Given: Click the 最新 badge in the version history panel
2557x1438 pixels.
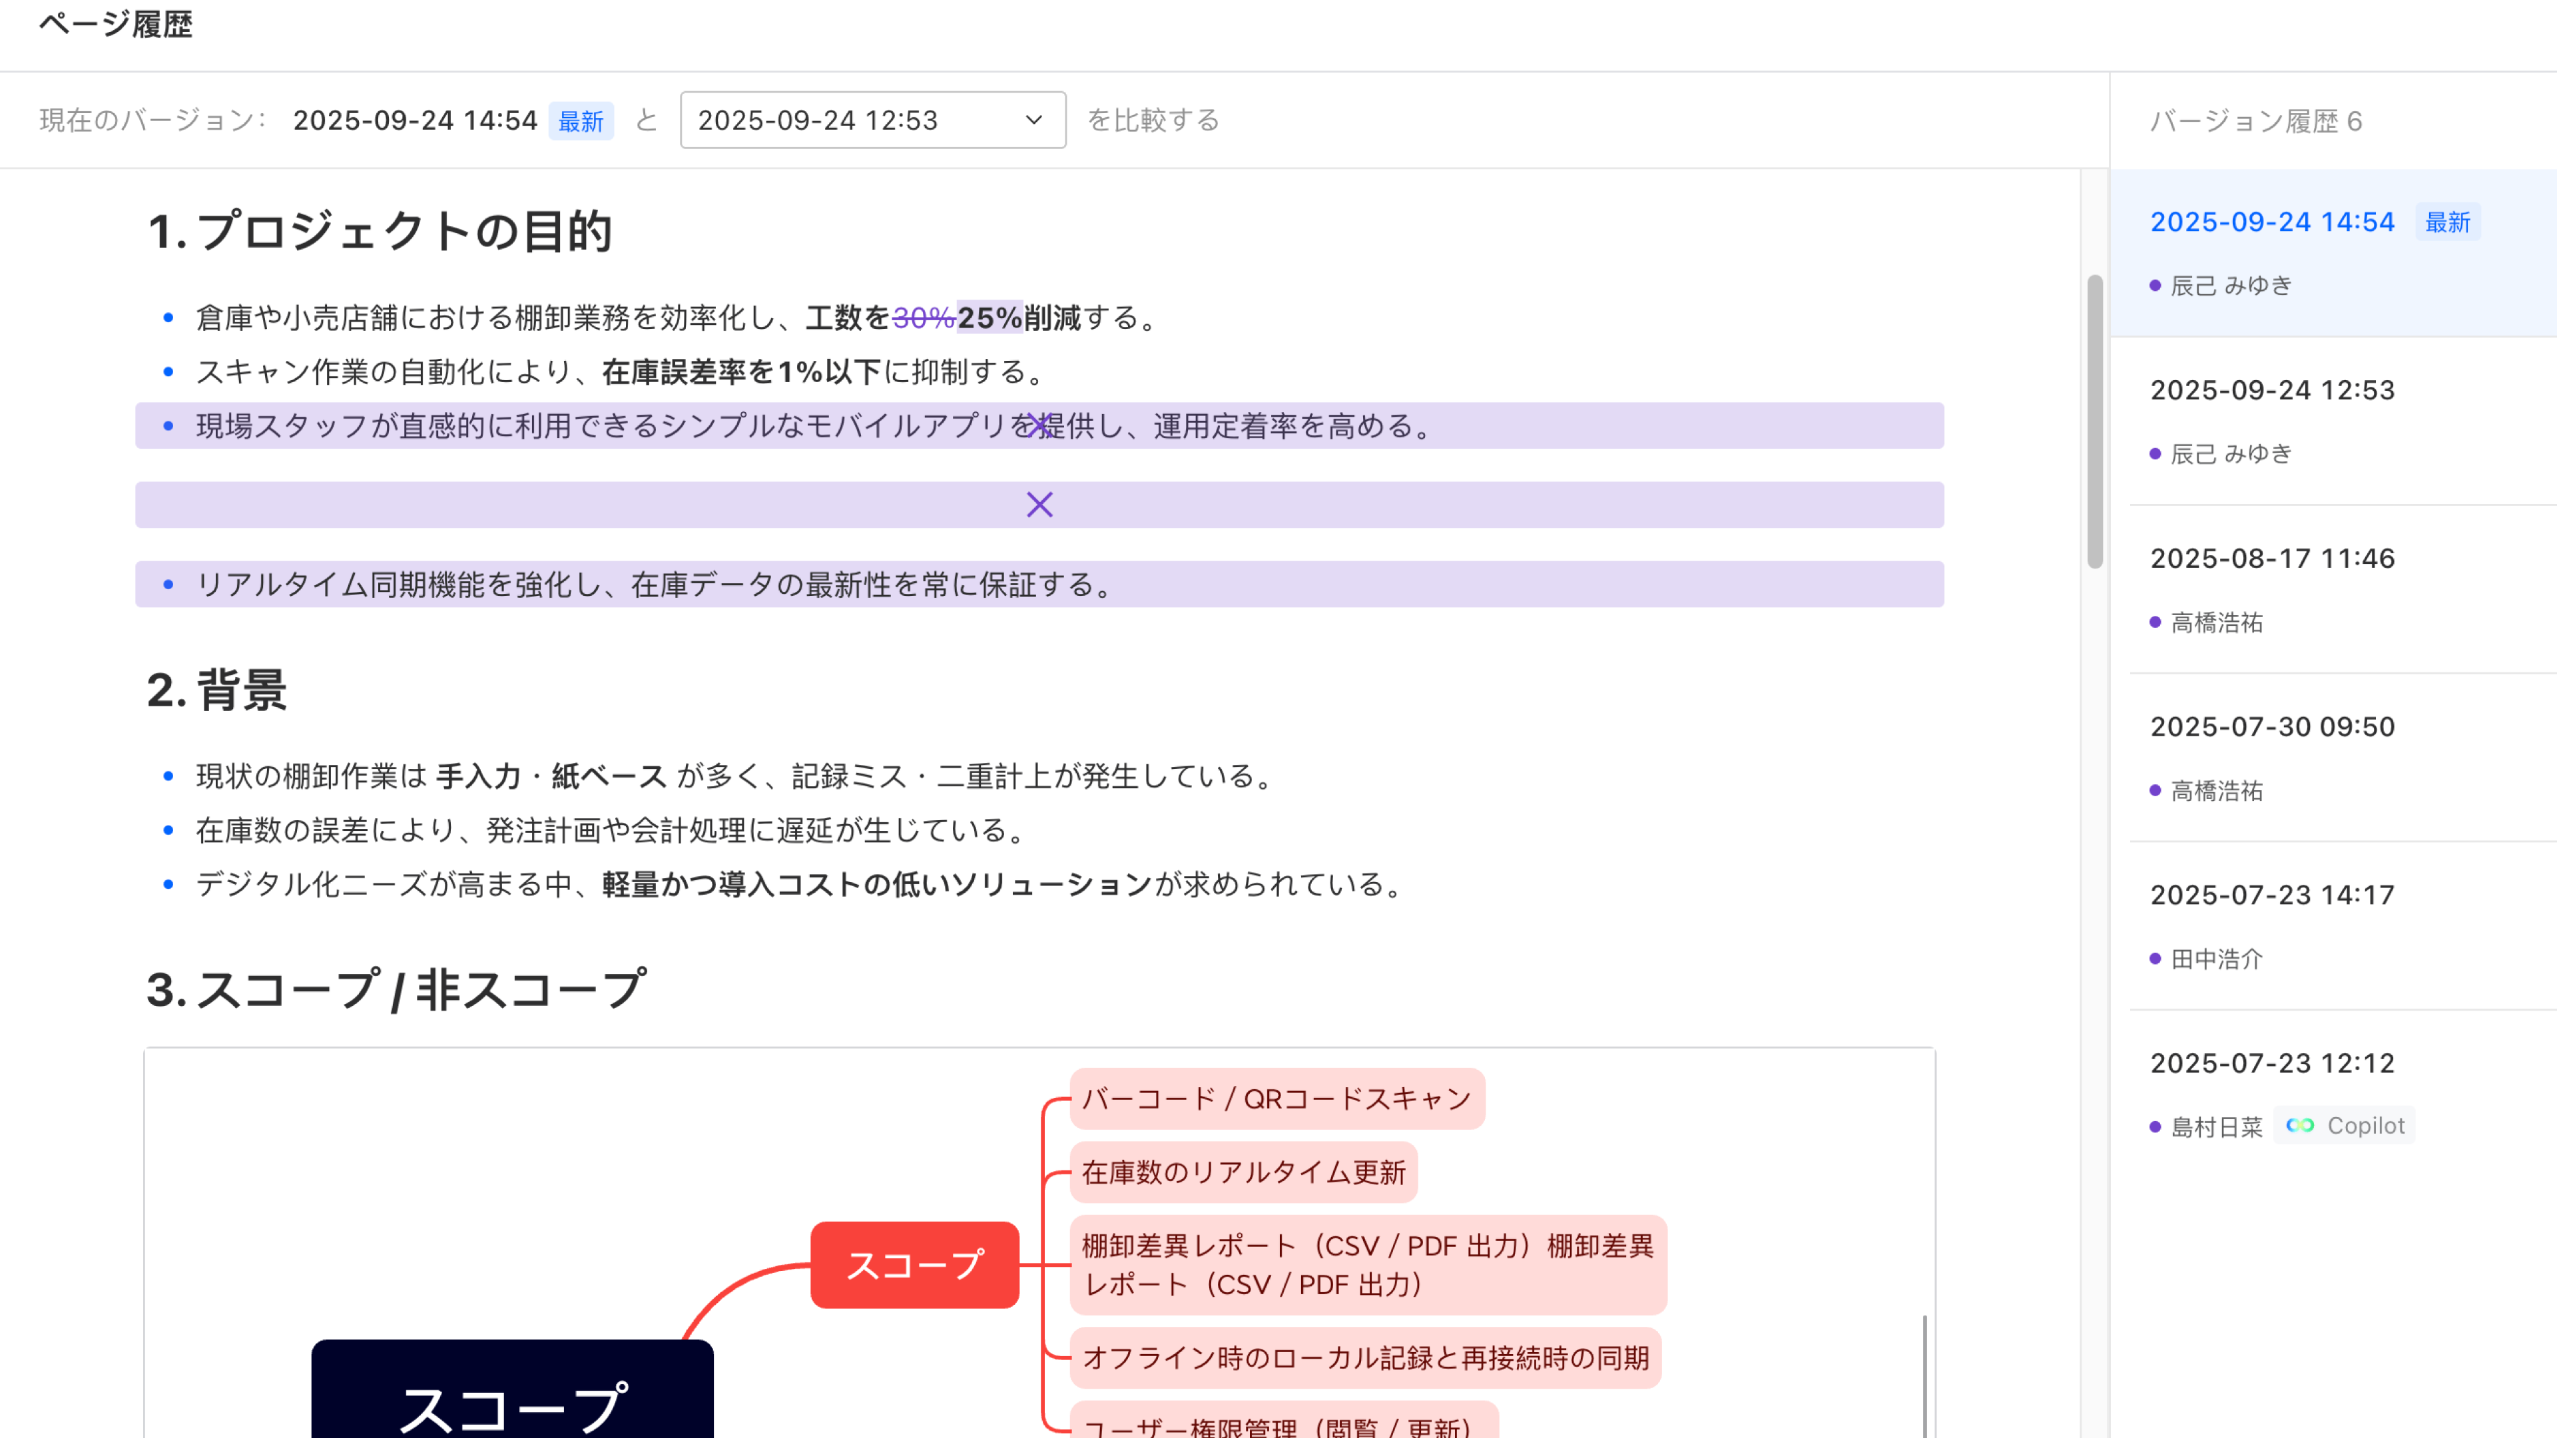Looking at the screenshot, I should [2448, 222].
